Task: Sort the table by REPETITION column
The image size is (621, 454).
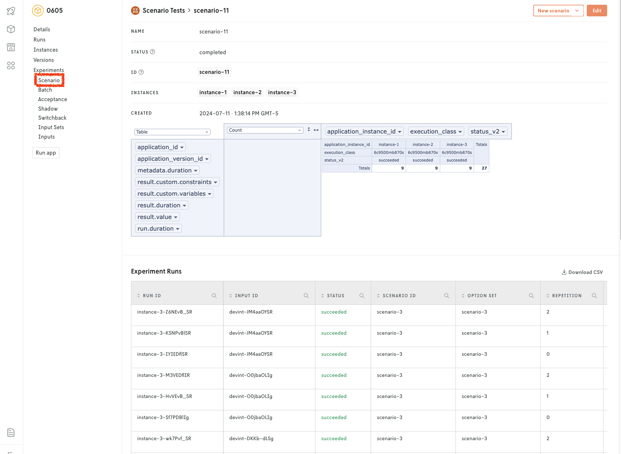Action: (x=566, y=296)
